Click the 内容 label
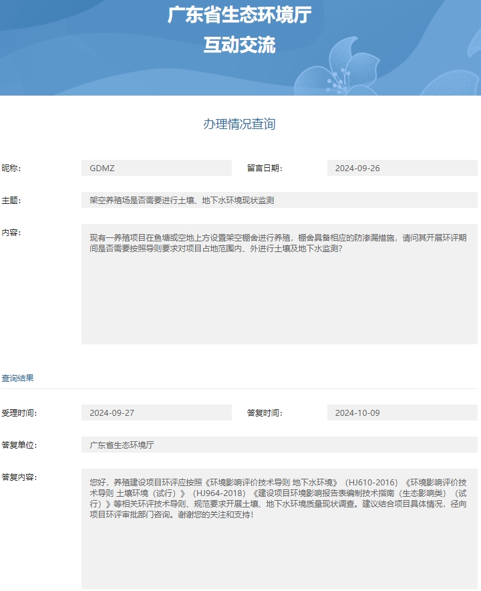The height and width of the screenshot is (591, 481). tap(11, 233)
